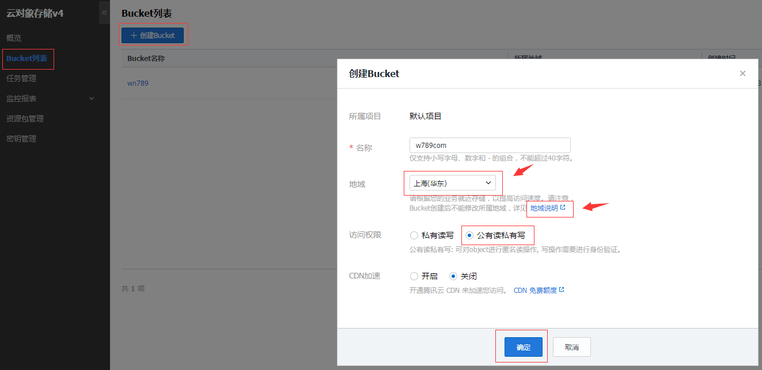Click the 创建Bucket button
The image size is (762, 370).
153,35
